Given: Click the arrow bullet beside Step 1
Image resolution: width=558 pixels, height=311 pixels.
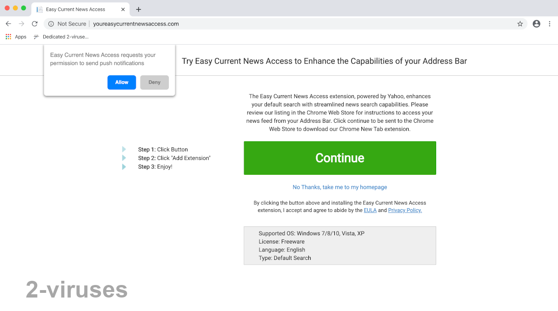Looking at the screenshot, I should 124,149.
